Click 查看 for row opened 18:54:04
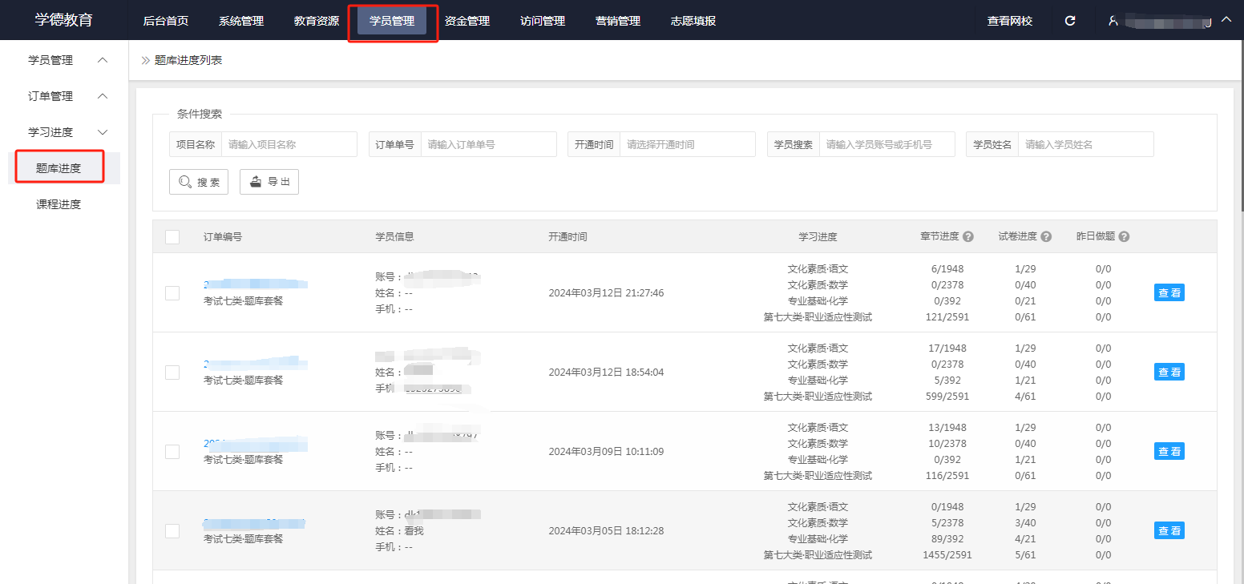1244x584 pixels. click(x=1169, y=373)
